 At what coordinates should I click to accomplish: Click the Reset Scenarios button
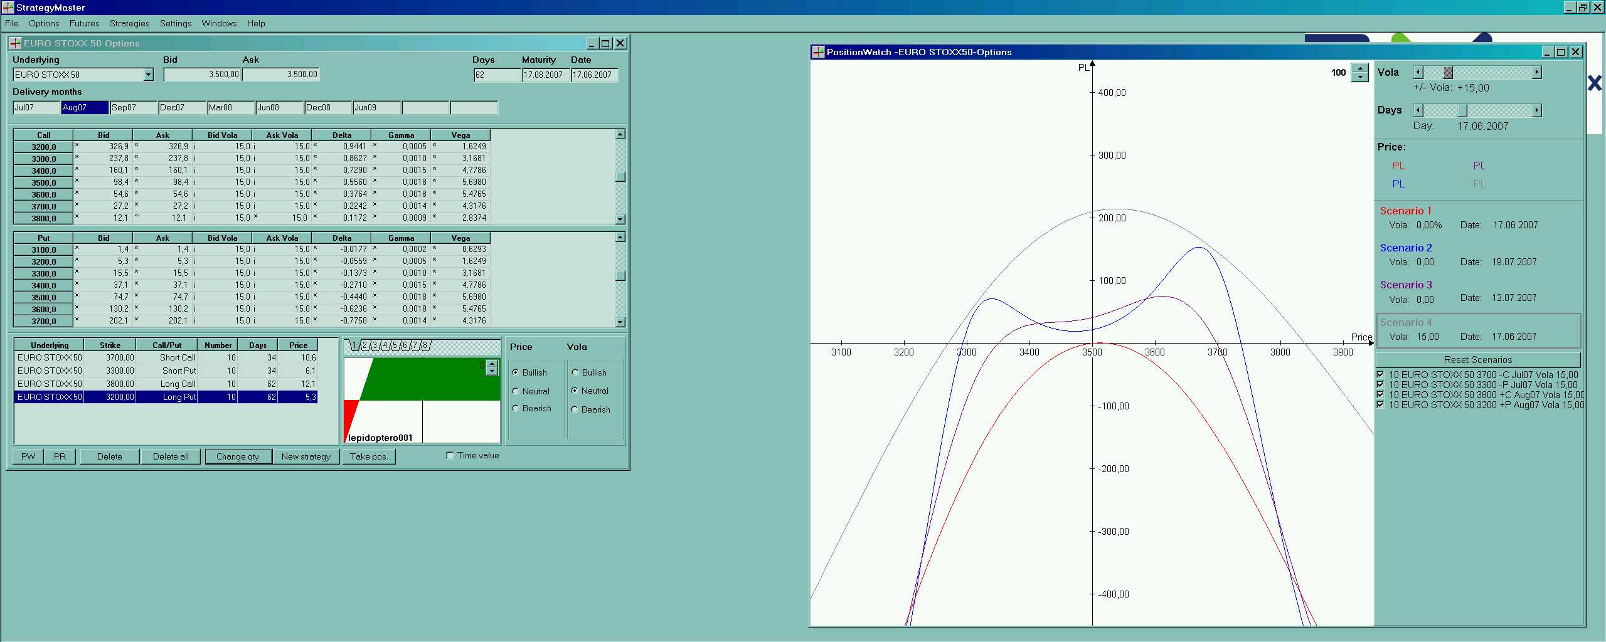(x=1477, y=360)
